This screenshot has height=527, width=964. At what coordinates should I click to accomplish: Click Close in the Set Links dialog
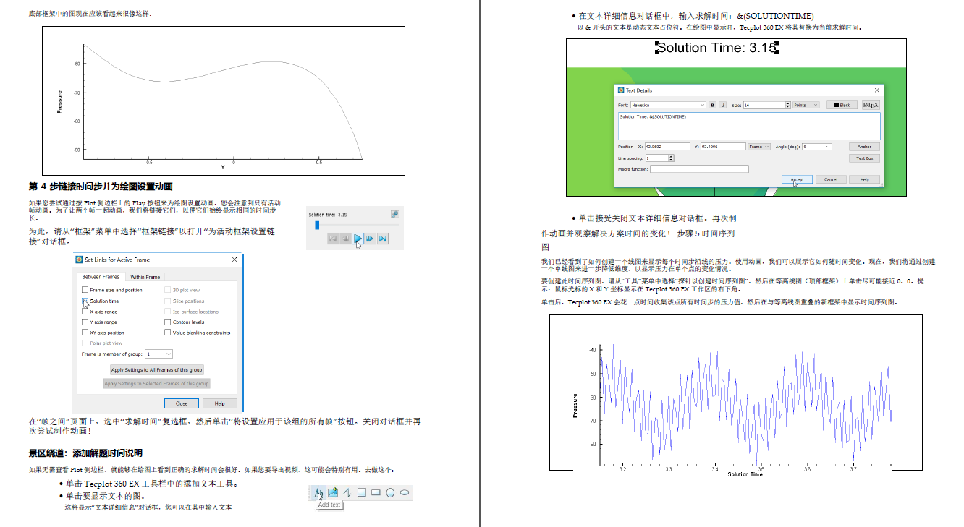click(x=182, y=403)
